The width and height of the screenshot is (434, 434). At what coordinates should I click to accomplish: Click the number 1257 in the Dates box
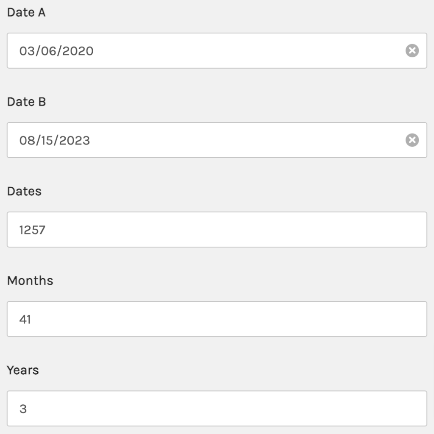point(32,230)
